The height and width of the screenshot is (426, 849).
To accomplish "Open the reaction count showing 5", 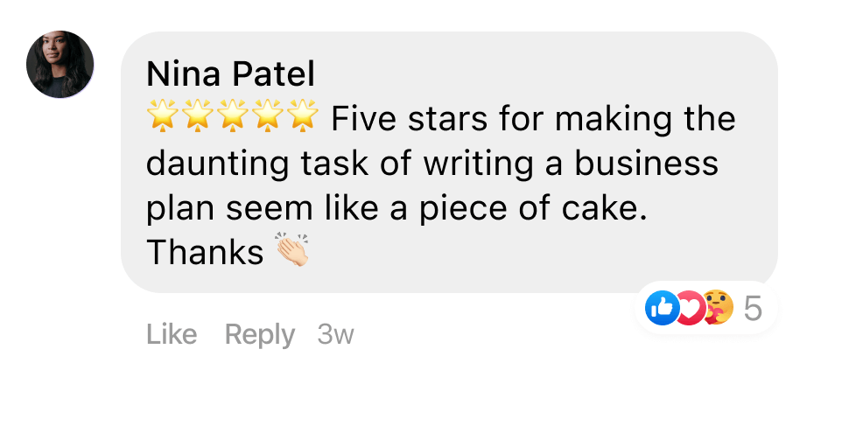I will 753,308.
